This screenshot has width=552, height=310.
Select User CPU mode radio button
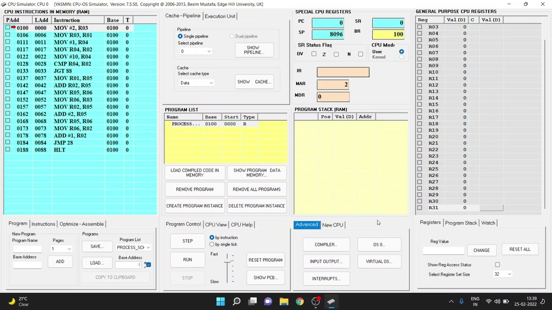(401, 51)
